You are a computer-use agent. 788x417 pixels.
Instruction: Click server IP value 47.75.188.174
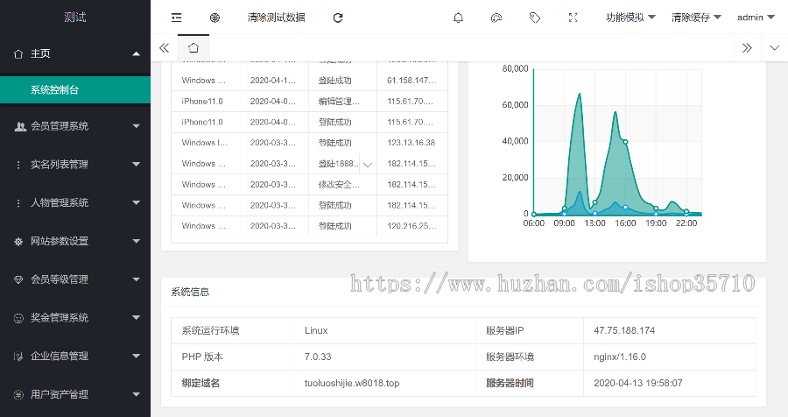[624, 330]
